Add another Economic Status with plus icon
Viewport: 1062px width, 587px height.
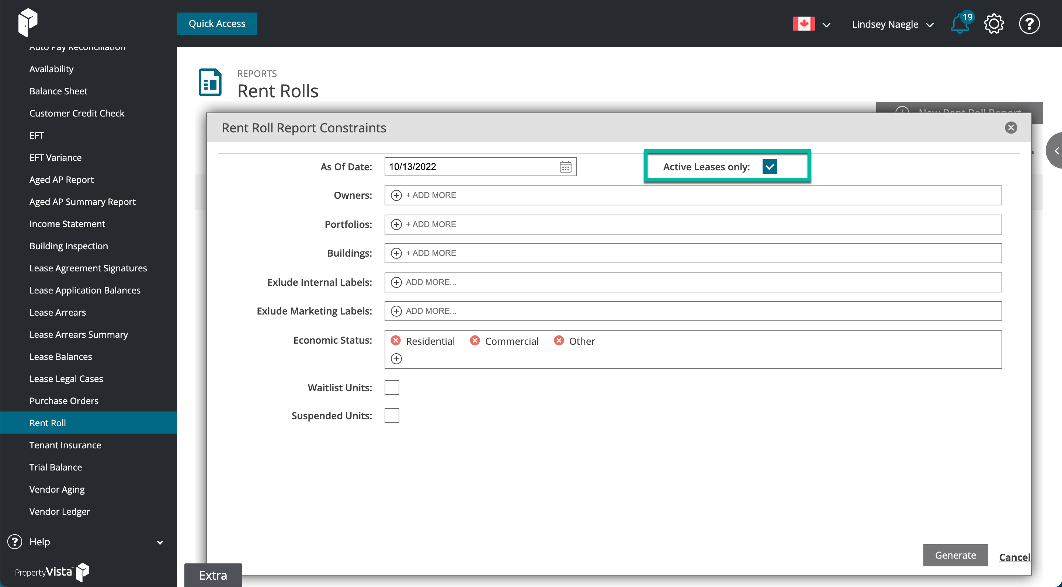(396, 359)
